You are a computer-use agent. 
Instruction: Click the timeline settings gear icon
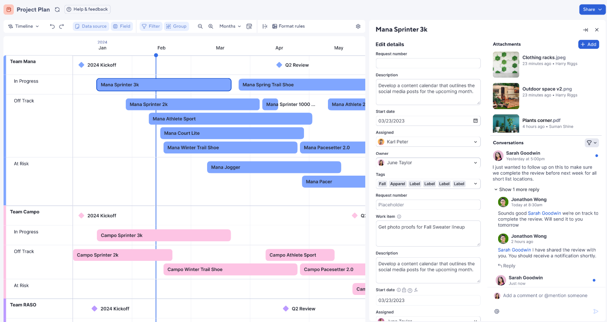pos(358,26)
